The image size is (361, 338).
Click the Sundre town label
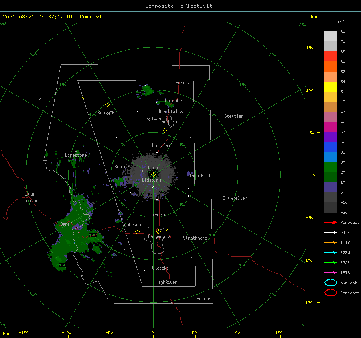pos(122,166)
